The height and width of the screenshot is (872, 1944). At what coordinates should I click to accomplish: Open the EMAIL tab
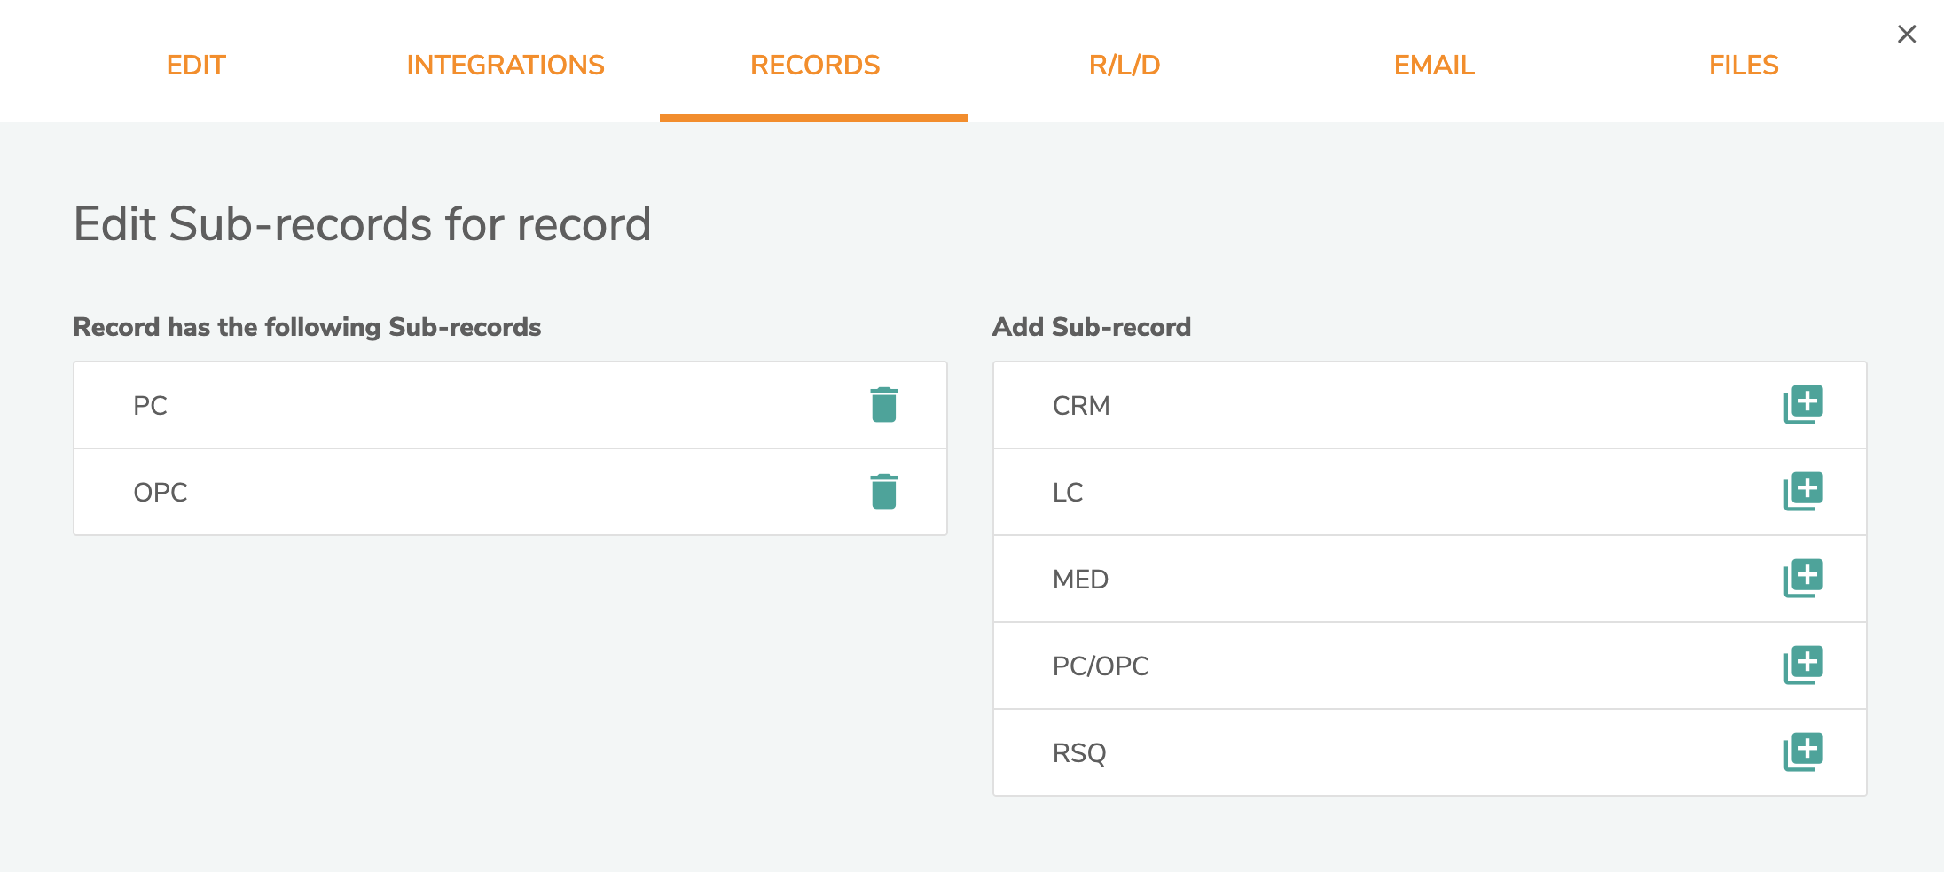pyautogui.click(x=1433, y=65)
